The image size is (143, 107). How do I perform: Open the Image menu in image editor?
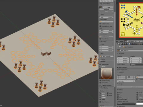[121, 41]
